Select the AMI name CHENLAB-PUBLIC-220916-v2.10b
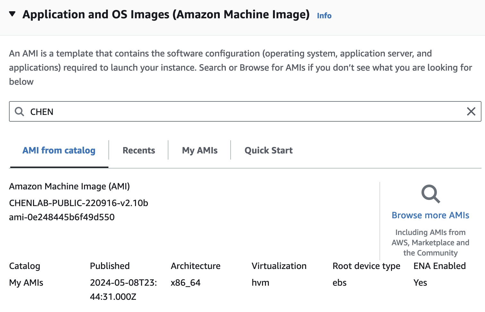Image resolution: width=485 pixels, height=312 pixels. click(x=79, y=203)
